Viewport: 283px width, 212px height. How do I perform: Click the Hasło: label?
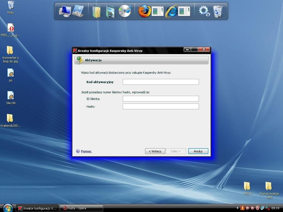point(91,107)
